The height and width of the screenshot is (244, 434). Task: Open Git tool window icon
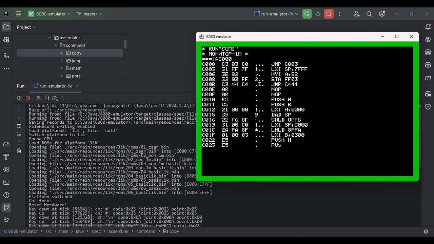pos(6,220)
